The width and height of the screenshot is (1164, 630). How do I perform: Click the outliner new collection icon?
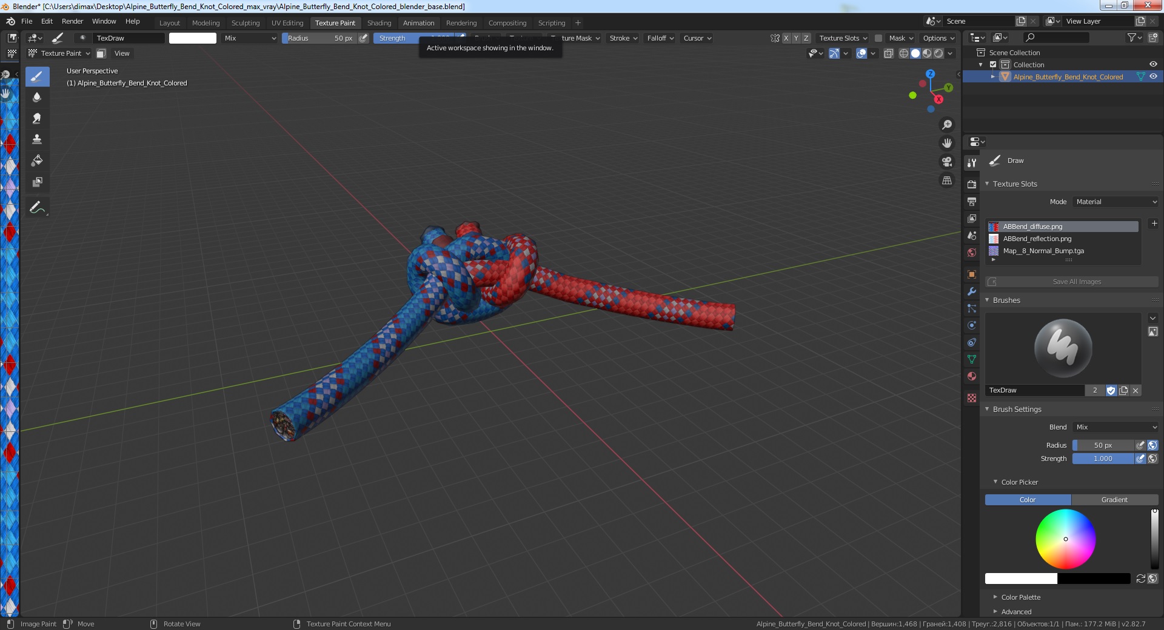(1152, 38)
